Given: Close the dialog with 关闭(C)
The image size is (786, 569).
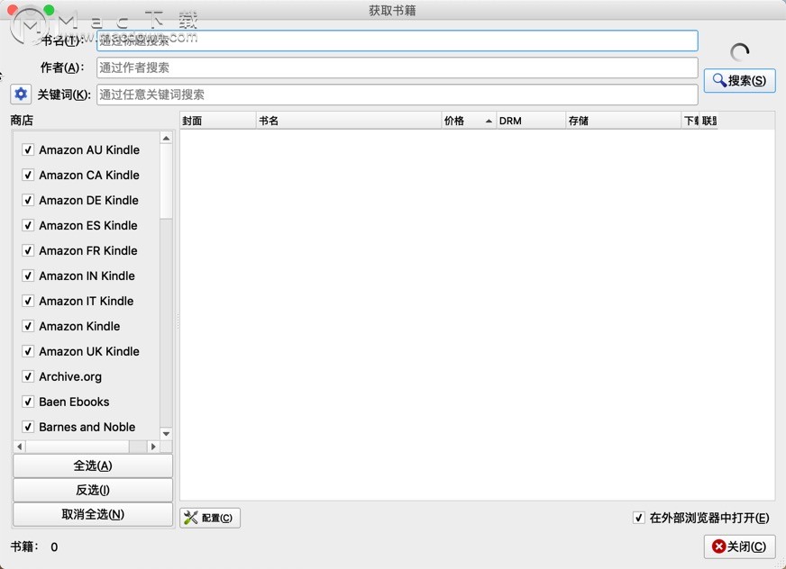Looking at the screenshot, I should [739, 546].
